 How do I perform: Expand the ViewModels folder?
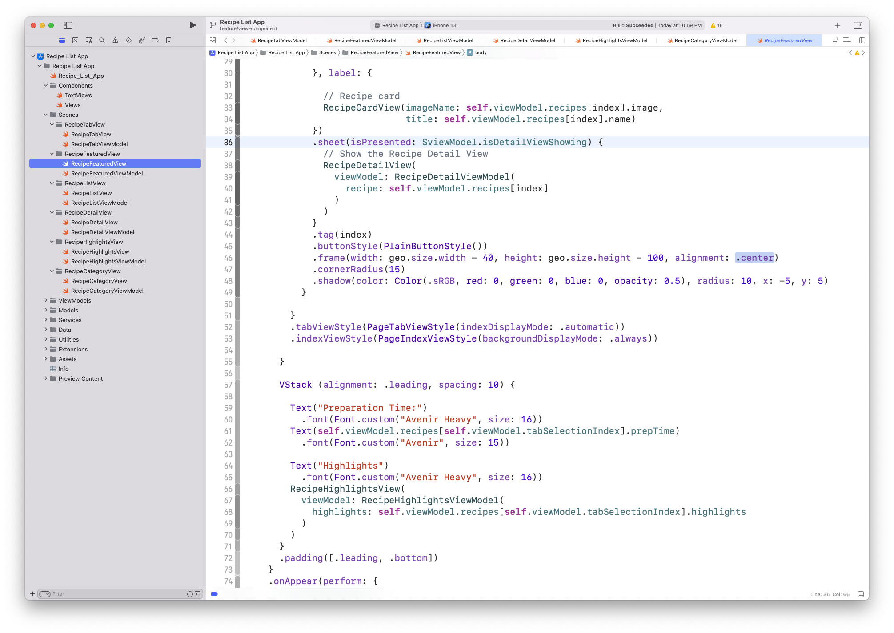pyautogui.click(x=46, y=300)
